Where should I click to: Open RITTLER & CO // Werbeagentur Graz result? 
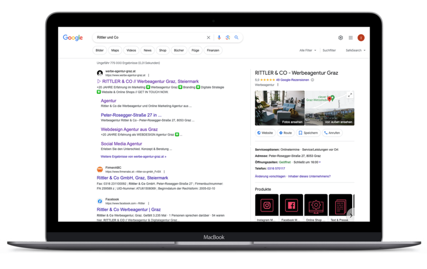tap(148, 81)
